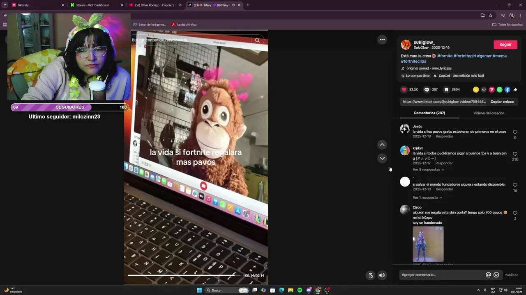Click the embed code icon
Image resolution: width=526 pixels, height=295 pixels.
coord(484,90)
